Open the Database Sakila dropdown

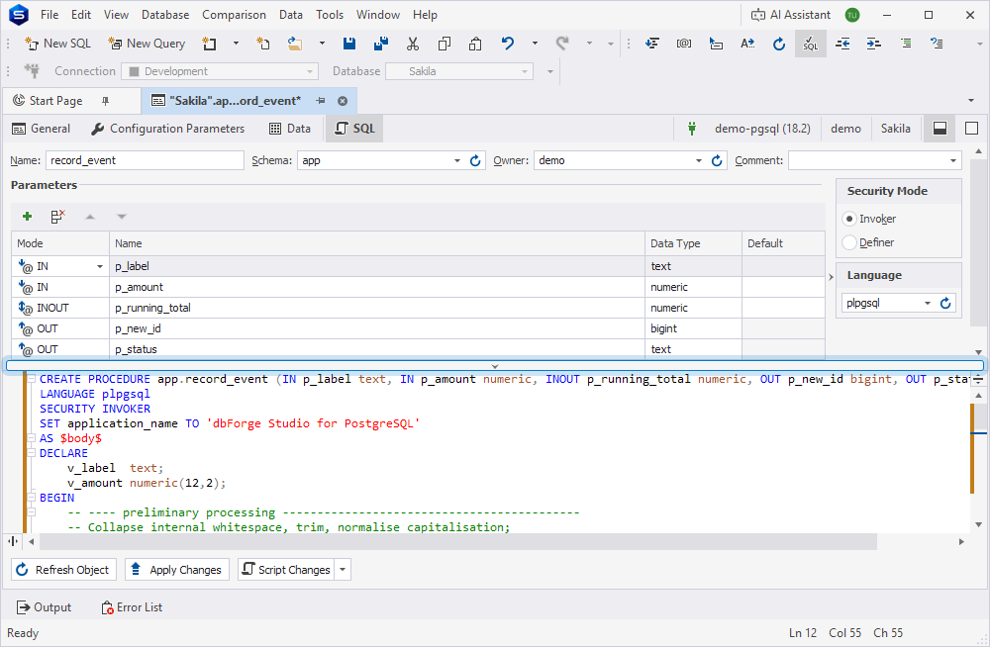click(525, 71)
